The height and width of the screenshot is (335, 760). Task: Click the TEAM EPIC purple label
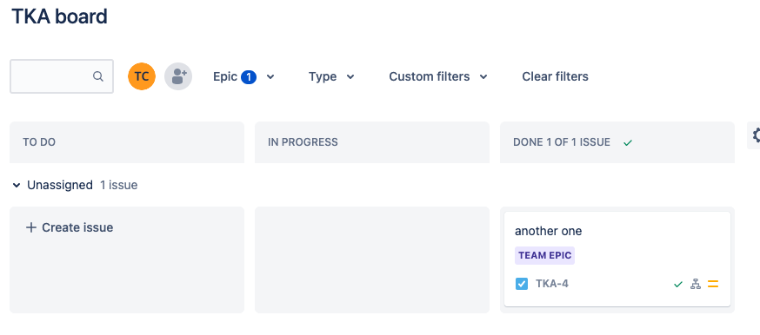coord(545,256)
